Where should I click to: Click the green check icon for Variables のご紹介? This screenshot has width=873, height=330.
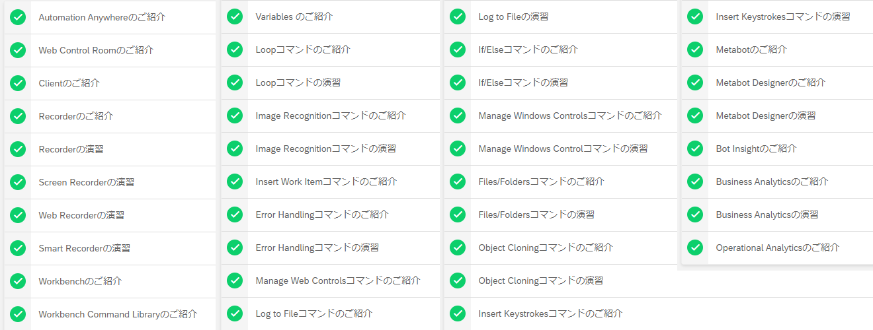pos(235,16)
